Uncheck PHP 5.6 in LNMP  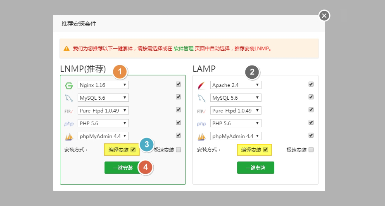click(x=178, y=122)
